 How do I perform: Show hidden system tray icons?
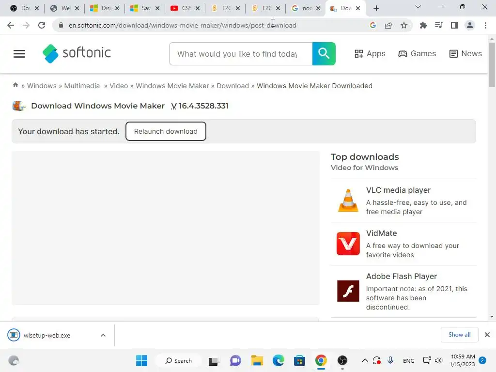365,360
